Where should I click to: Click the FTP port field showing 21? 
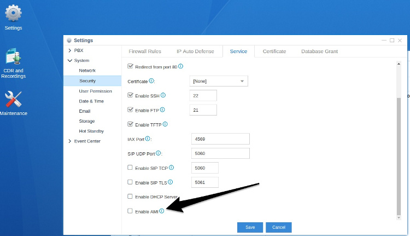(x=203, y=110)
